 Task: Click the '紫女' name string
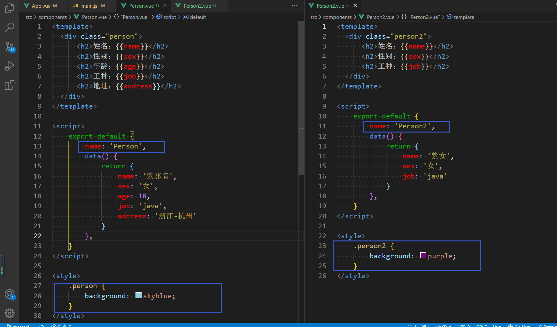click(439, 156)
